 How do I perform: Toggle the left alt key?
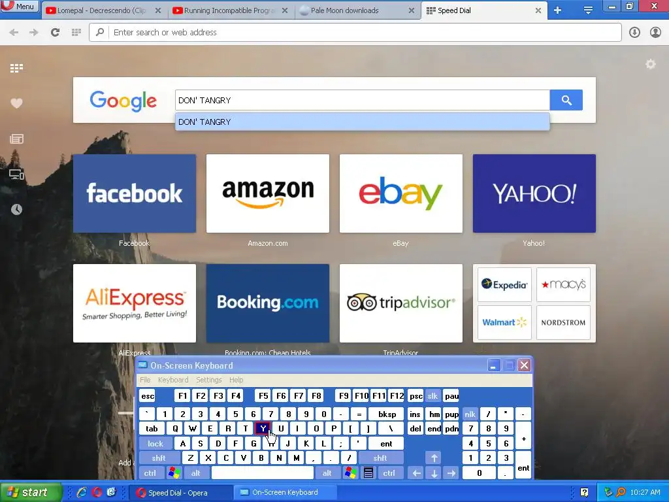[196, 473]
